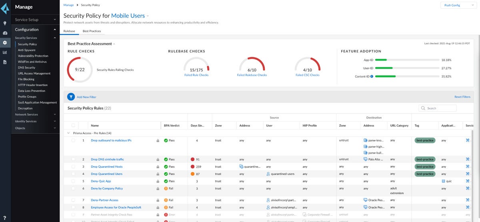Open the lightbulb insights sidebar icon
480x222 pixels.
click(x=5, y=23)
